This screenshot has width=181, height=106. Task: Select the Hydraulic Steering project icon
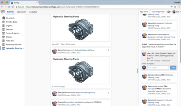click(x=4, y=48)
